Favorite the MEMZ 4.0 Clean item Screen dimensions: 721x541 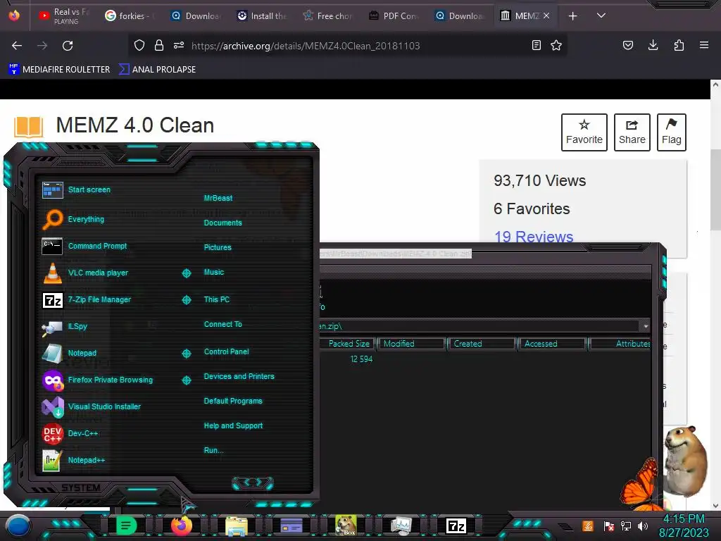(x=584, y=132)
